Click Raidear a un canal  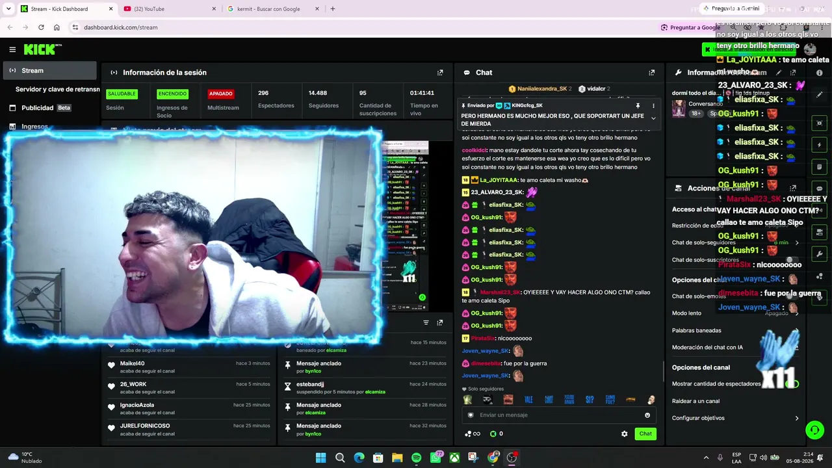[695, 401]
